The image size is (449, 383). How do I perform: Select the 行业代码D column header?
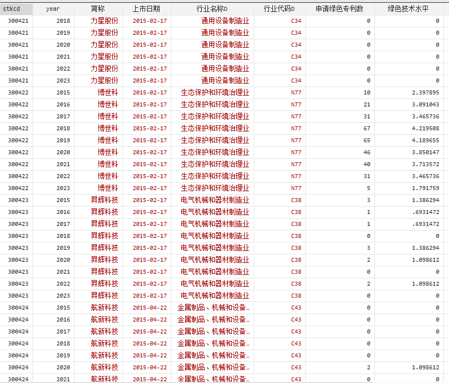pyautogui.click(x=279, y=9)
